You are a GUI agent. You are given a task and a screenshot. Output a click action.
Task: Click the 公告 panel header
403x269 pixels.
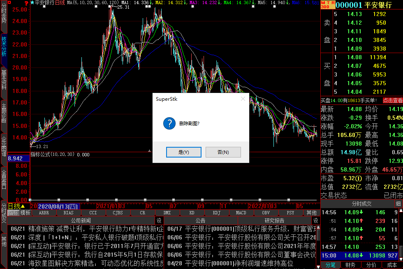[x=201, y=220]
